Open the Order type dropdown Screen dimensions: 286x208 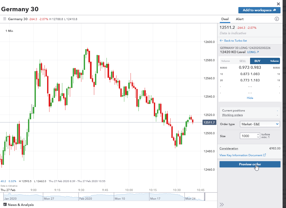tap(260, 124)
